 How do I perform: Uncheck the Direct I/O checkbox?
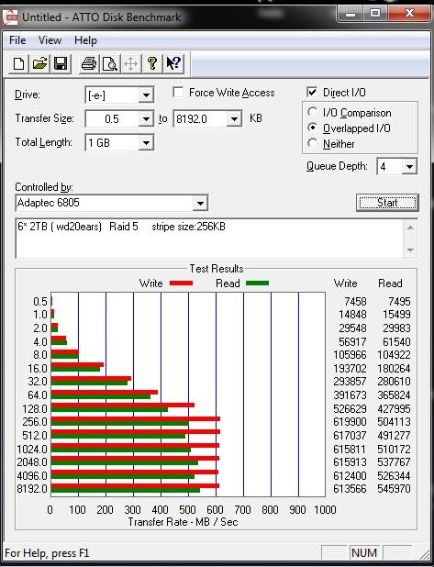312,93
